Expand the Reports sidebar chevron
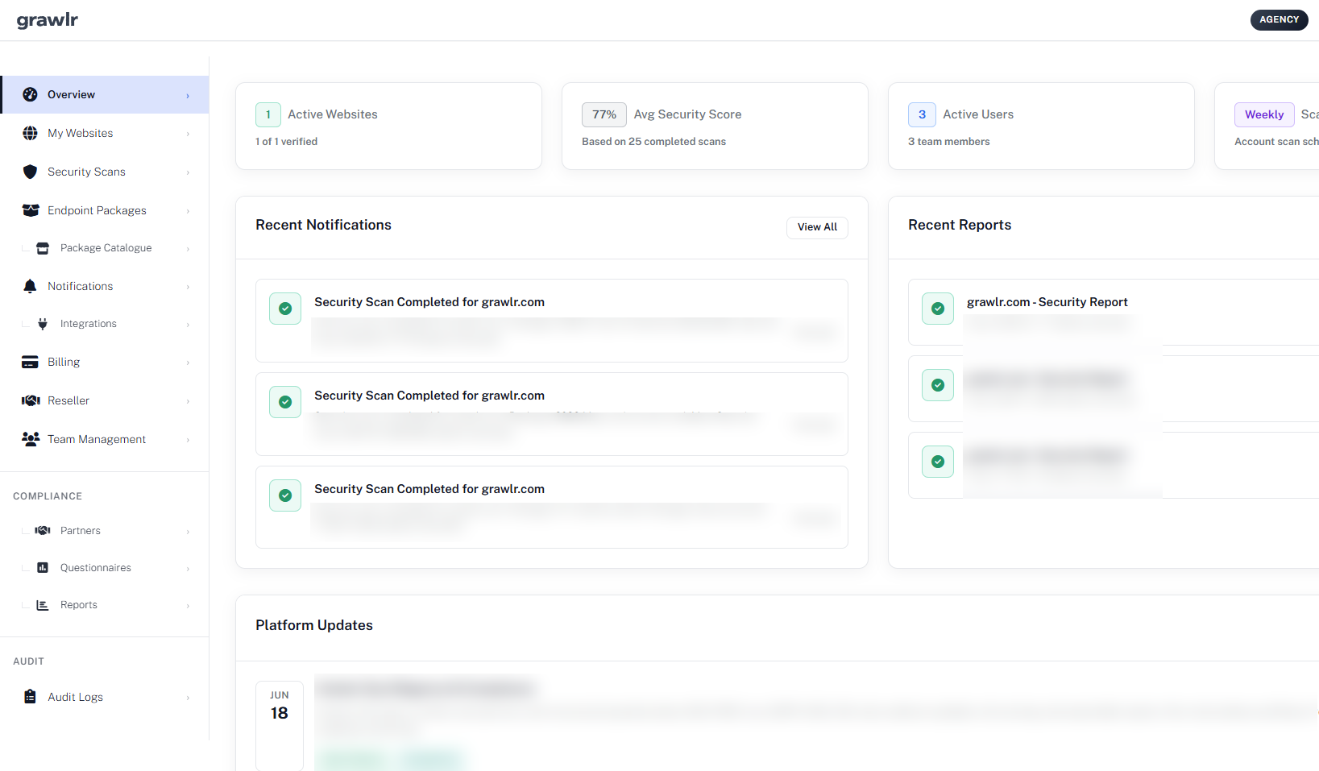Viewport: 1319px width, 771px height. point(188,606)
